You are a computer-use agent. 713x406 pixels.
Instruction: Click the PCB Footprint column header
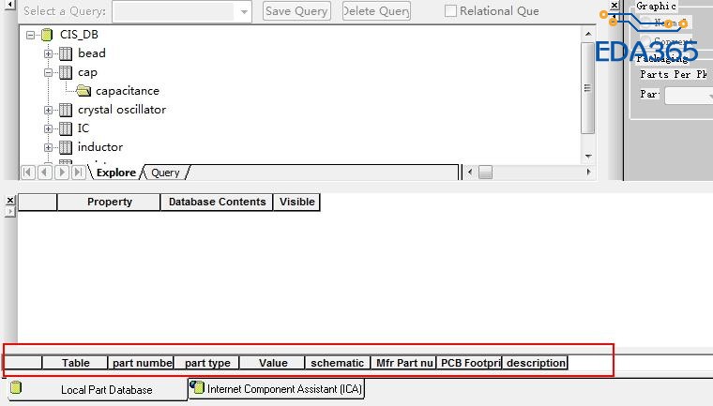(470, 363)
